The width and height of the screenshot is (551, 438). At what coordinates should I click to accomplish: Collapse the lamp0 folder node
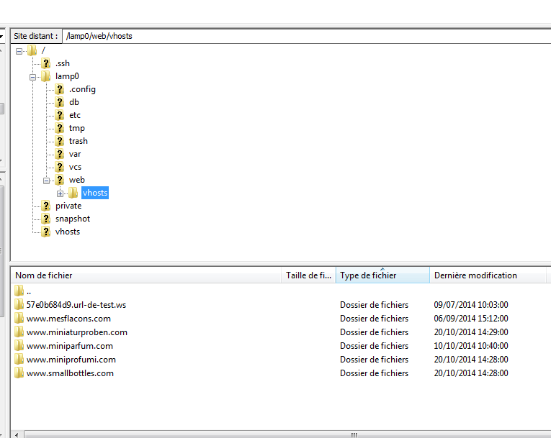(x=32, y=77)
